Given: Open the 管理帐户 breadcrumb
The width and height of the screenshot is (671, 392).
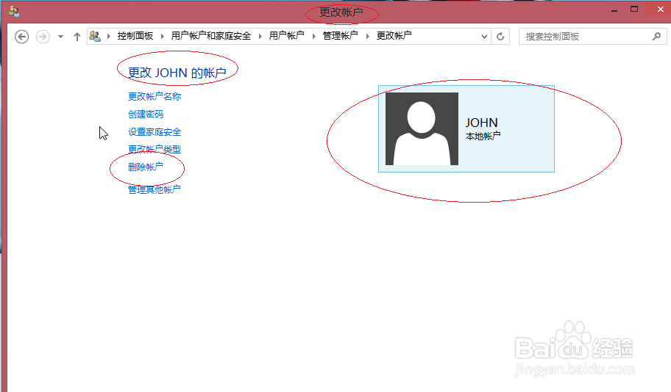Looking at the screenshot, I should click(x=340, y=36).
